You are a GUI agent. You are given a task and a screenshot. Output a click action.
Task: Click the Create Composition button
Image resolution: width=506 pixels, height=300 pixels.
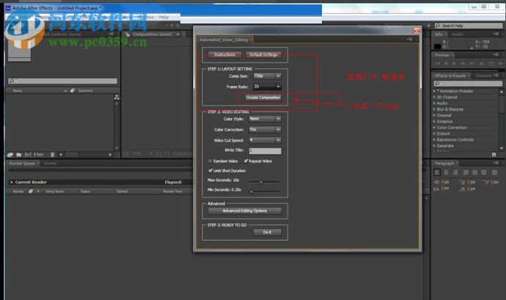point(263,98)
